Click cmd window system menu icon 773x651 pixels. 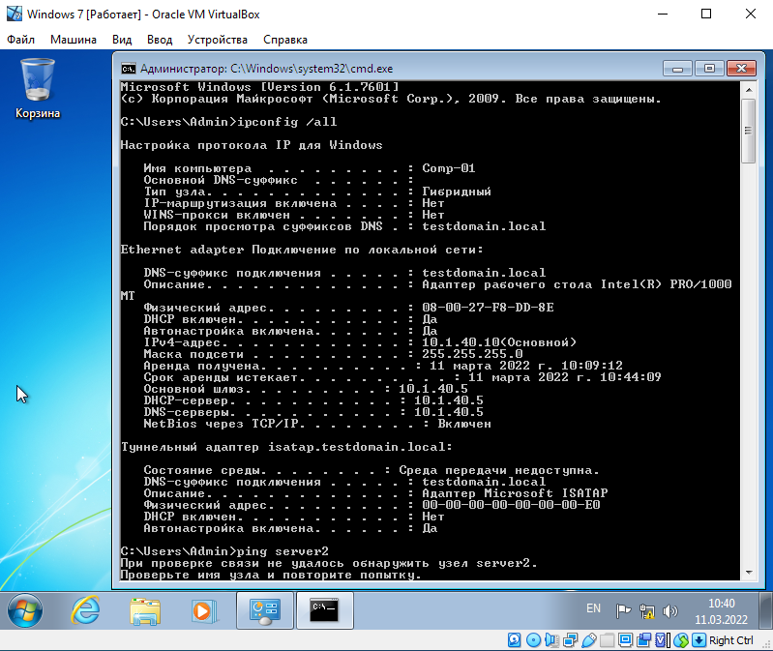(x=128, y=69)
